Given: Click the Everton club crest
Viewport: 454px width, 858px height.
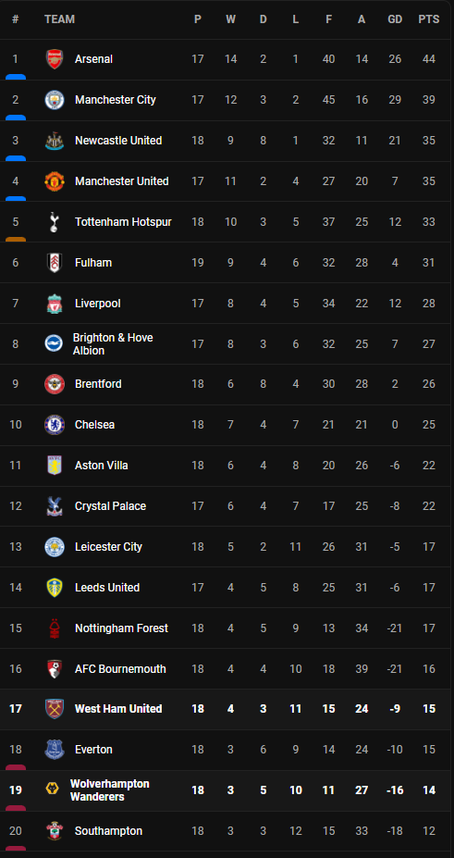Looking at the screenshot, I should pyautogui.click(x=54, y=750).
